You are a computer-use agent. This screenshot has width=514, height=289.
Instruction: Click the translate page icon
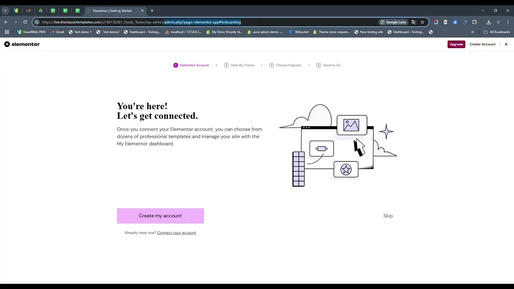pyautogui.click(x=414, y=22)
